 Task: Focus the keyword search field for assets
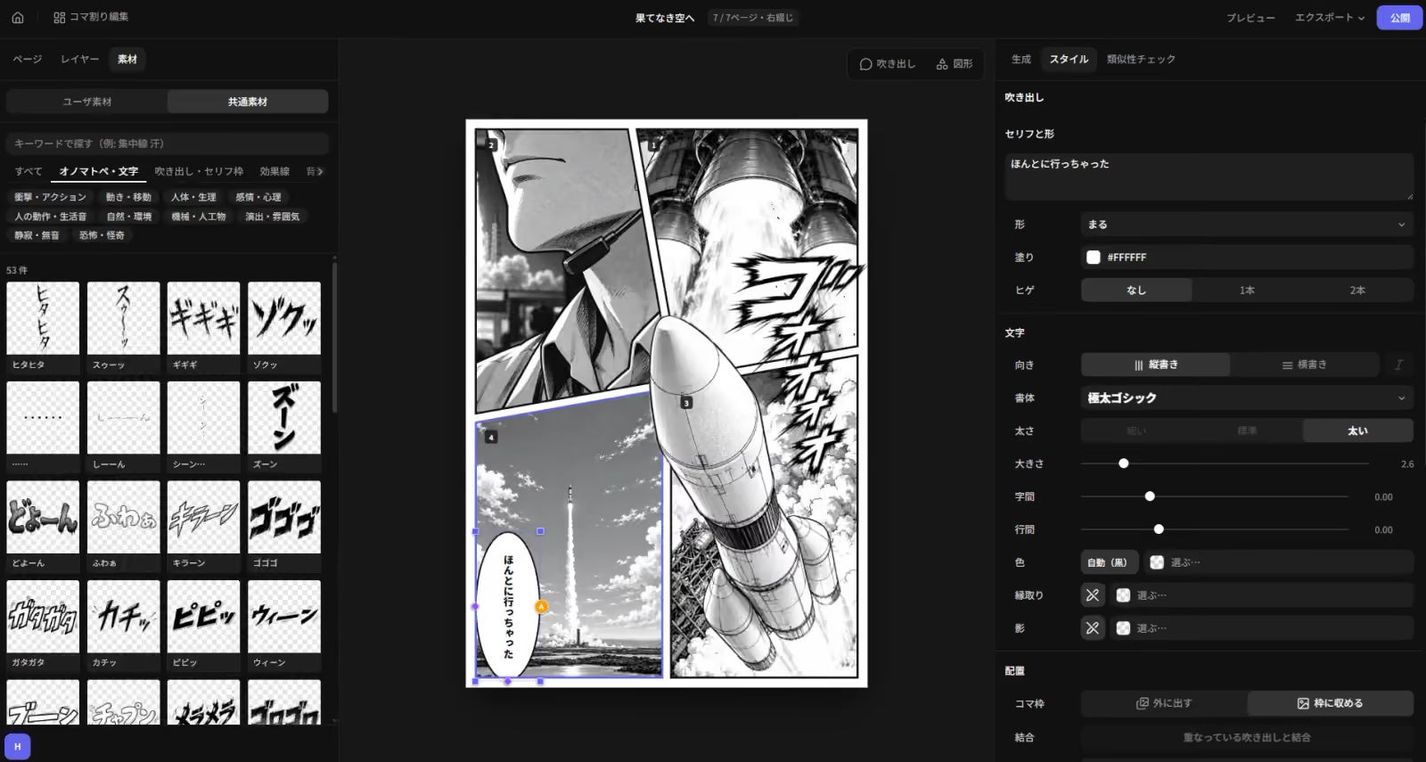[x=168, y=143]
